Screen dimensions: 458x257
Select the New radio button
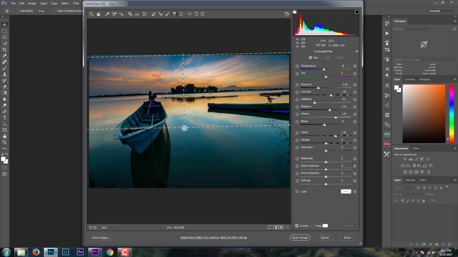point(310,57)
